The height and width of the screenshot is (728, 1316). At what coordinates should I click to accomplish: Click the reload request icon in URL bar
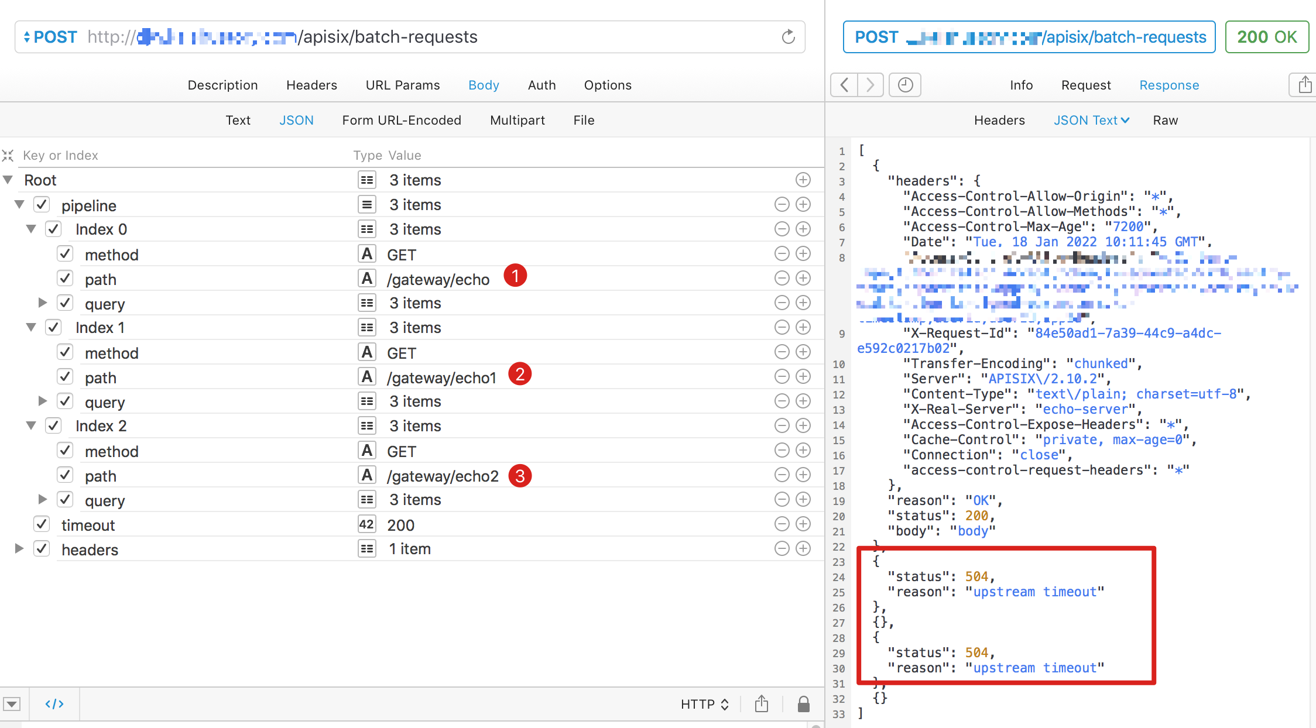click(x=788, y=37)
